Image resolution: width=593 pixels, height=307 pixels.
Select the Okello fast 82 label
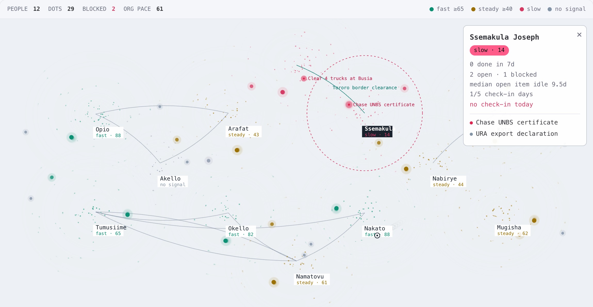point(241,231)
